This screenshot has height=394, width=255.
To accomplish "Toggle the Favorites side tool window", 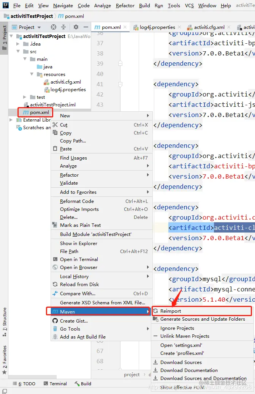I will pos(4,360).
